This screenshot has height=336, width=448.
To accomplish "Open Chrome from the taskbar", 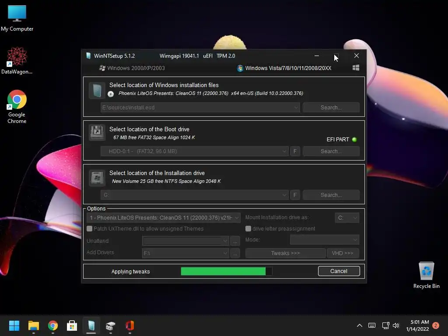I will click(x=53, y=325).
